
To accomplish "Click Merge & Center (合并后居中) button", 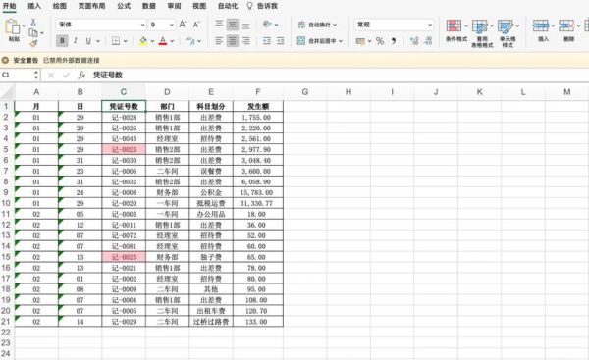I will (317, 41).
